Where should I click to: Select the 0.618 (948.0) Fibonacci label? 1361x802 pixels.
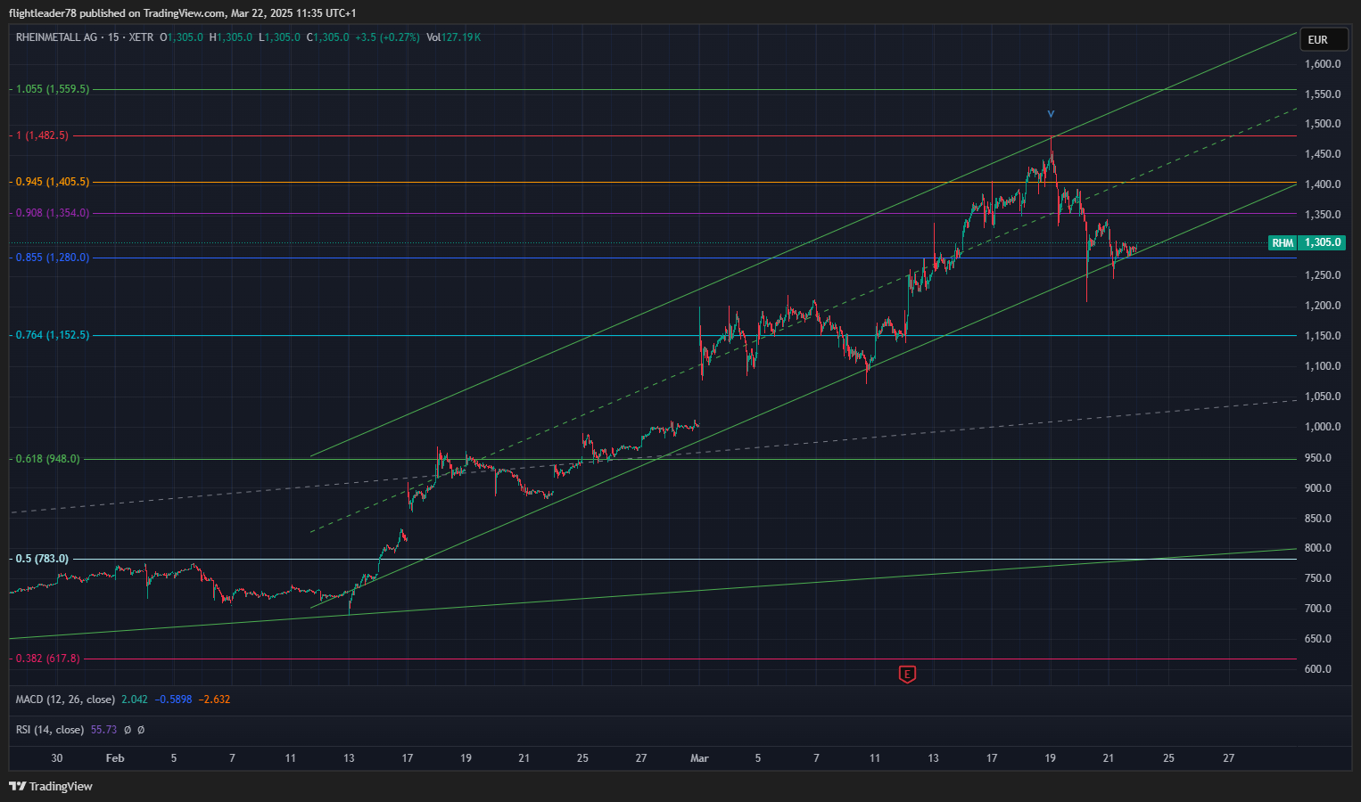tap(48, 459)
